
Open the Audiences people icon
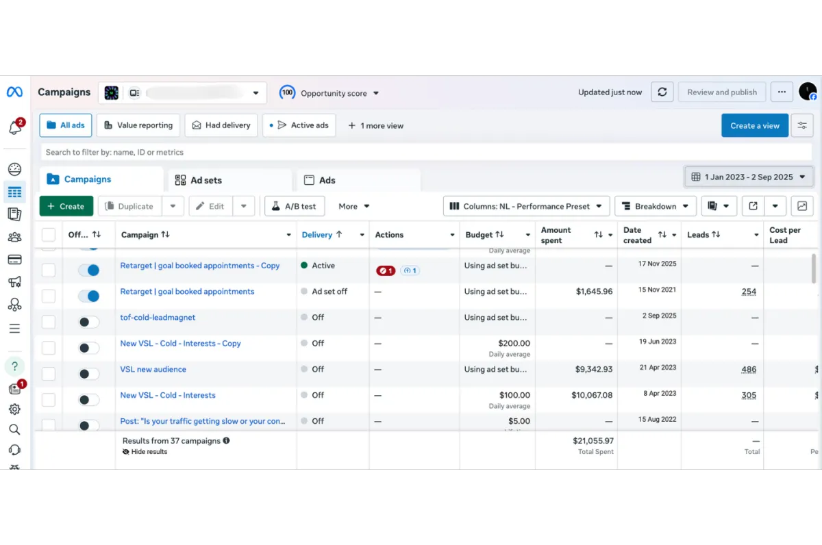pyautogui.click(x=14, y=238)
